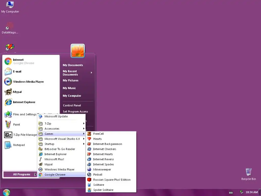261x196 pixels.
Task: Click the safely remove hardware tray icon
Action: point(242,192)
